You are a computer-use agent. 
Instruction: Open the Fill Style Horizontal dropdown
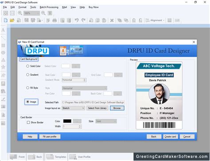click(x=85, y=88)
